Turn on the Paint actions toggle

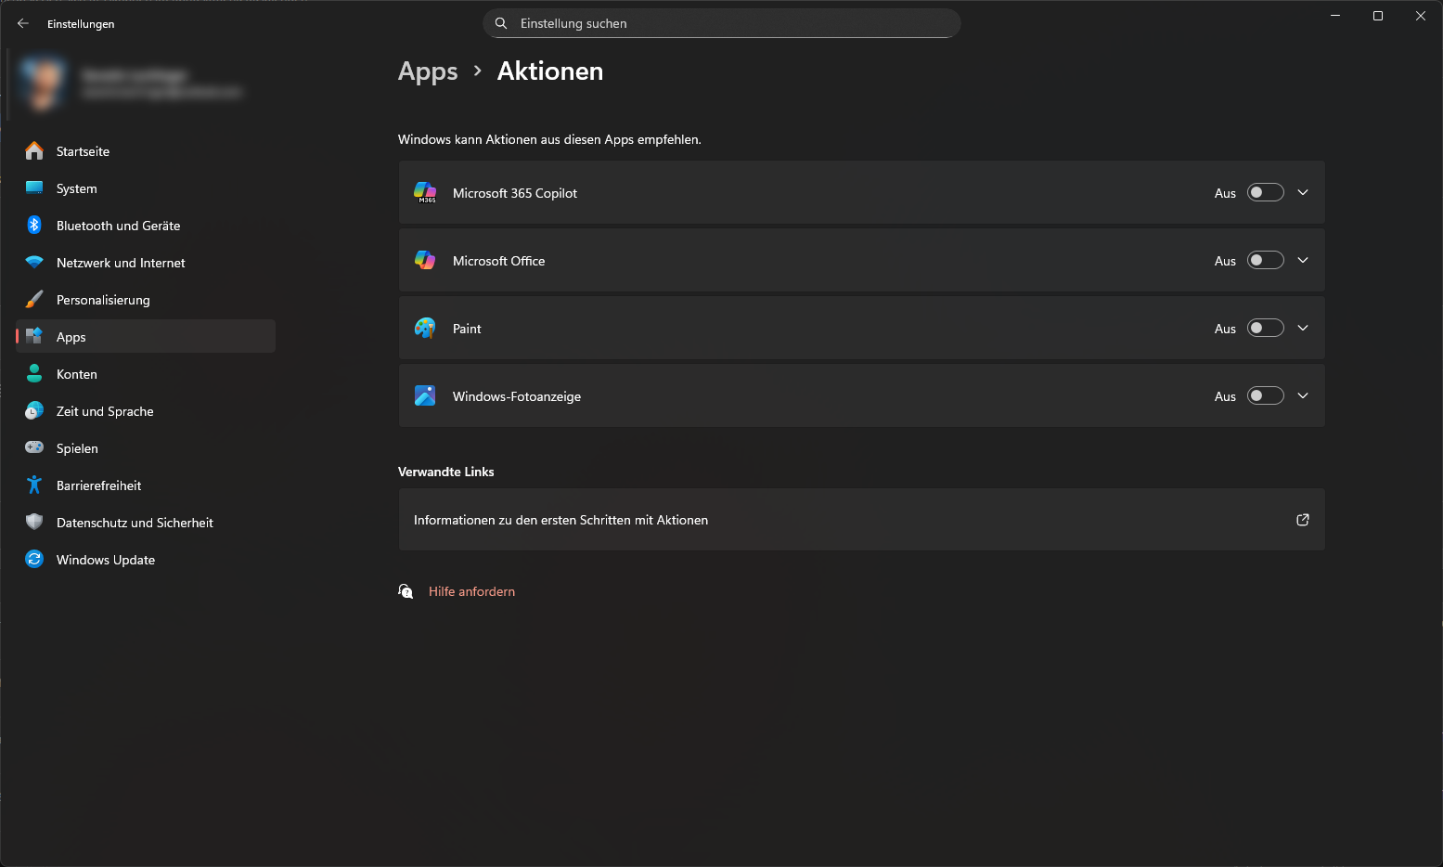pos(1265,329)
